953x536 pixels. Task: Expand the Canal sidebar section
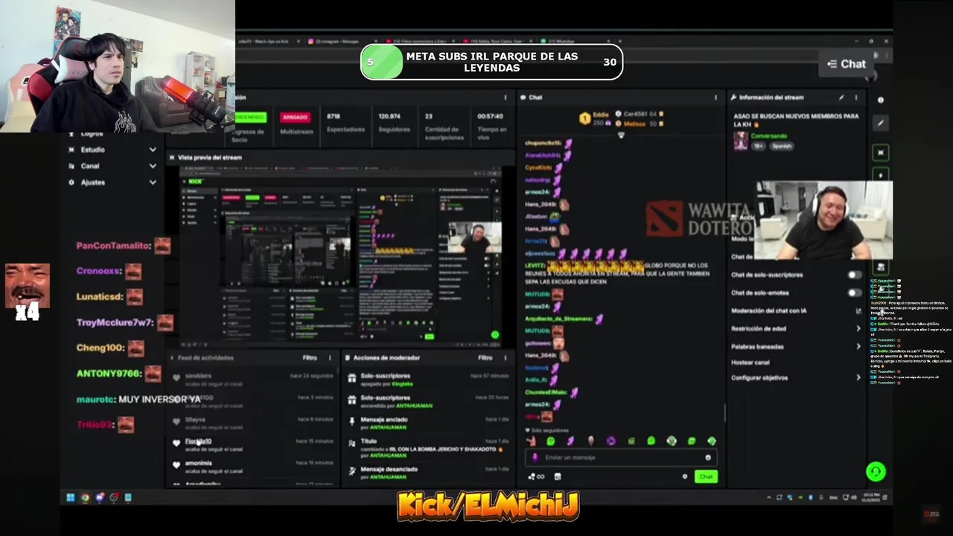(112, 166)
